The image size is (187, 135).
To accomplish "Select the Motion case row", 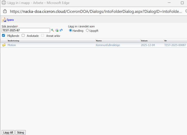I will click(x=12, y=45).
